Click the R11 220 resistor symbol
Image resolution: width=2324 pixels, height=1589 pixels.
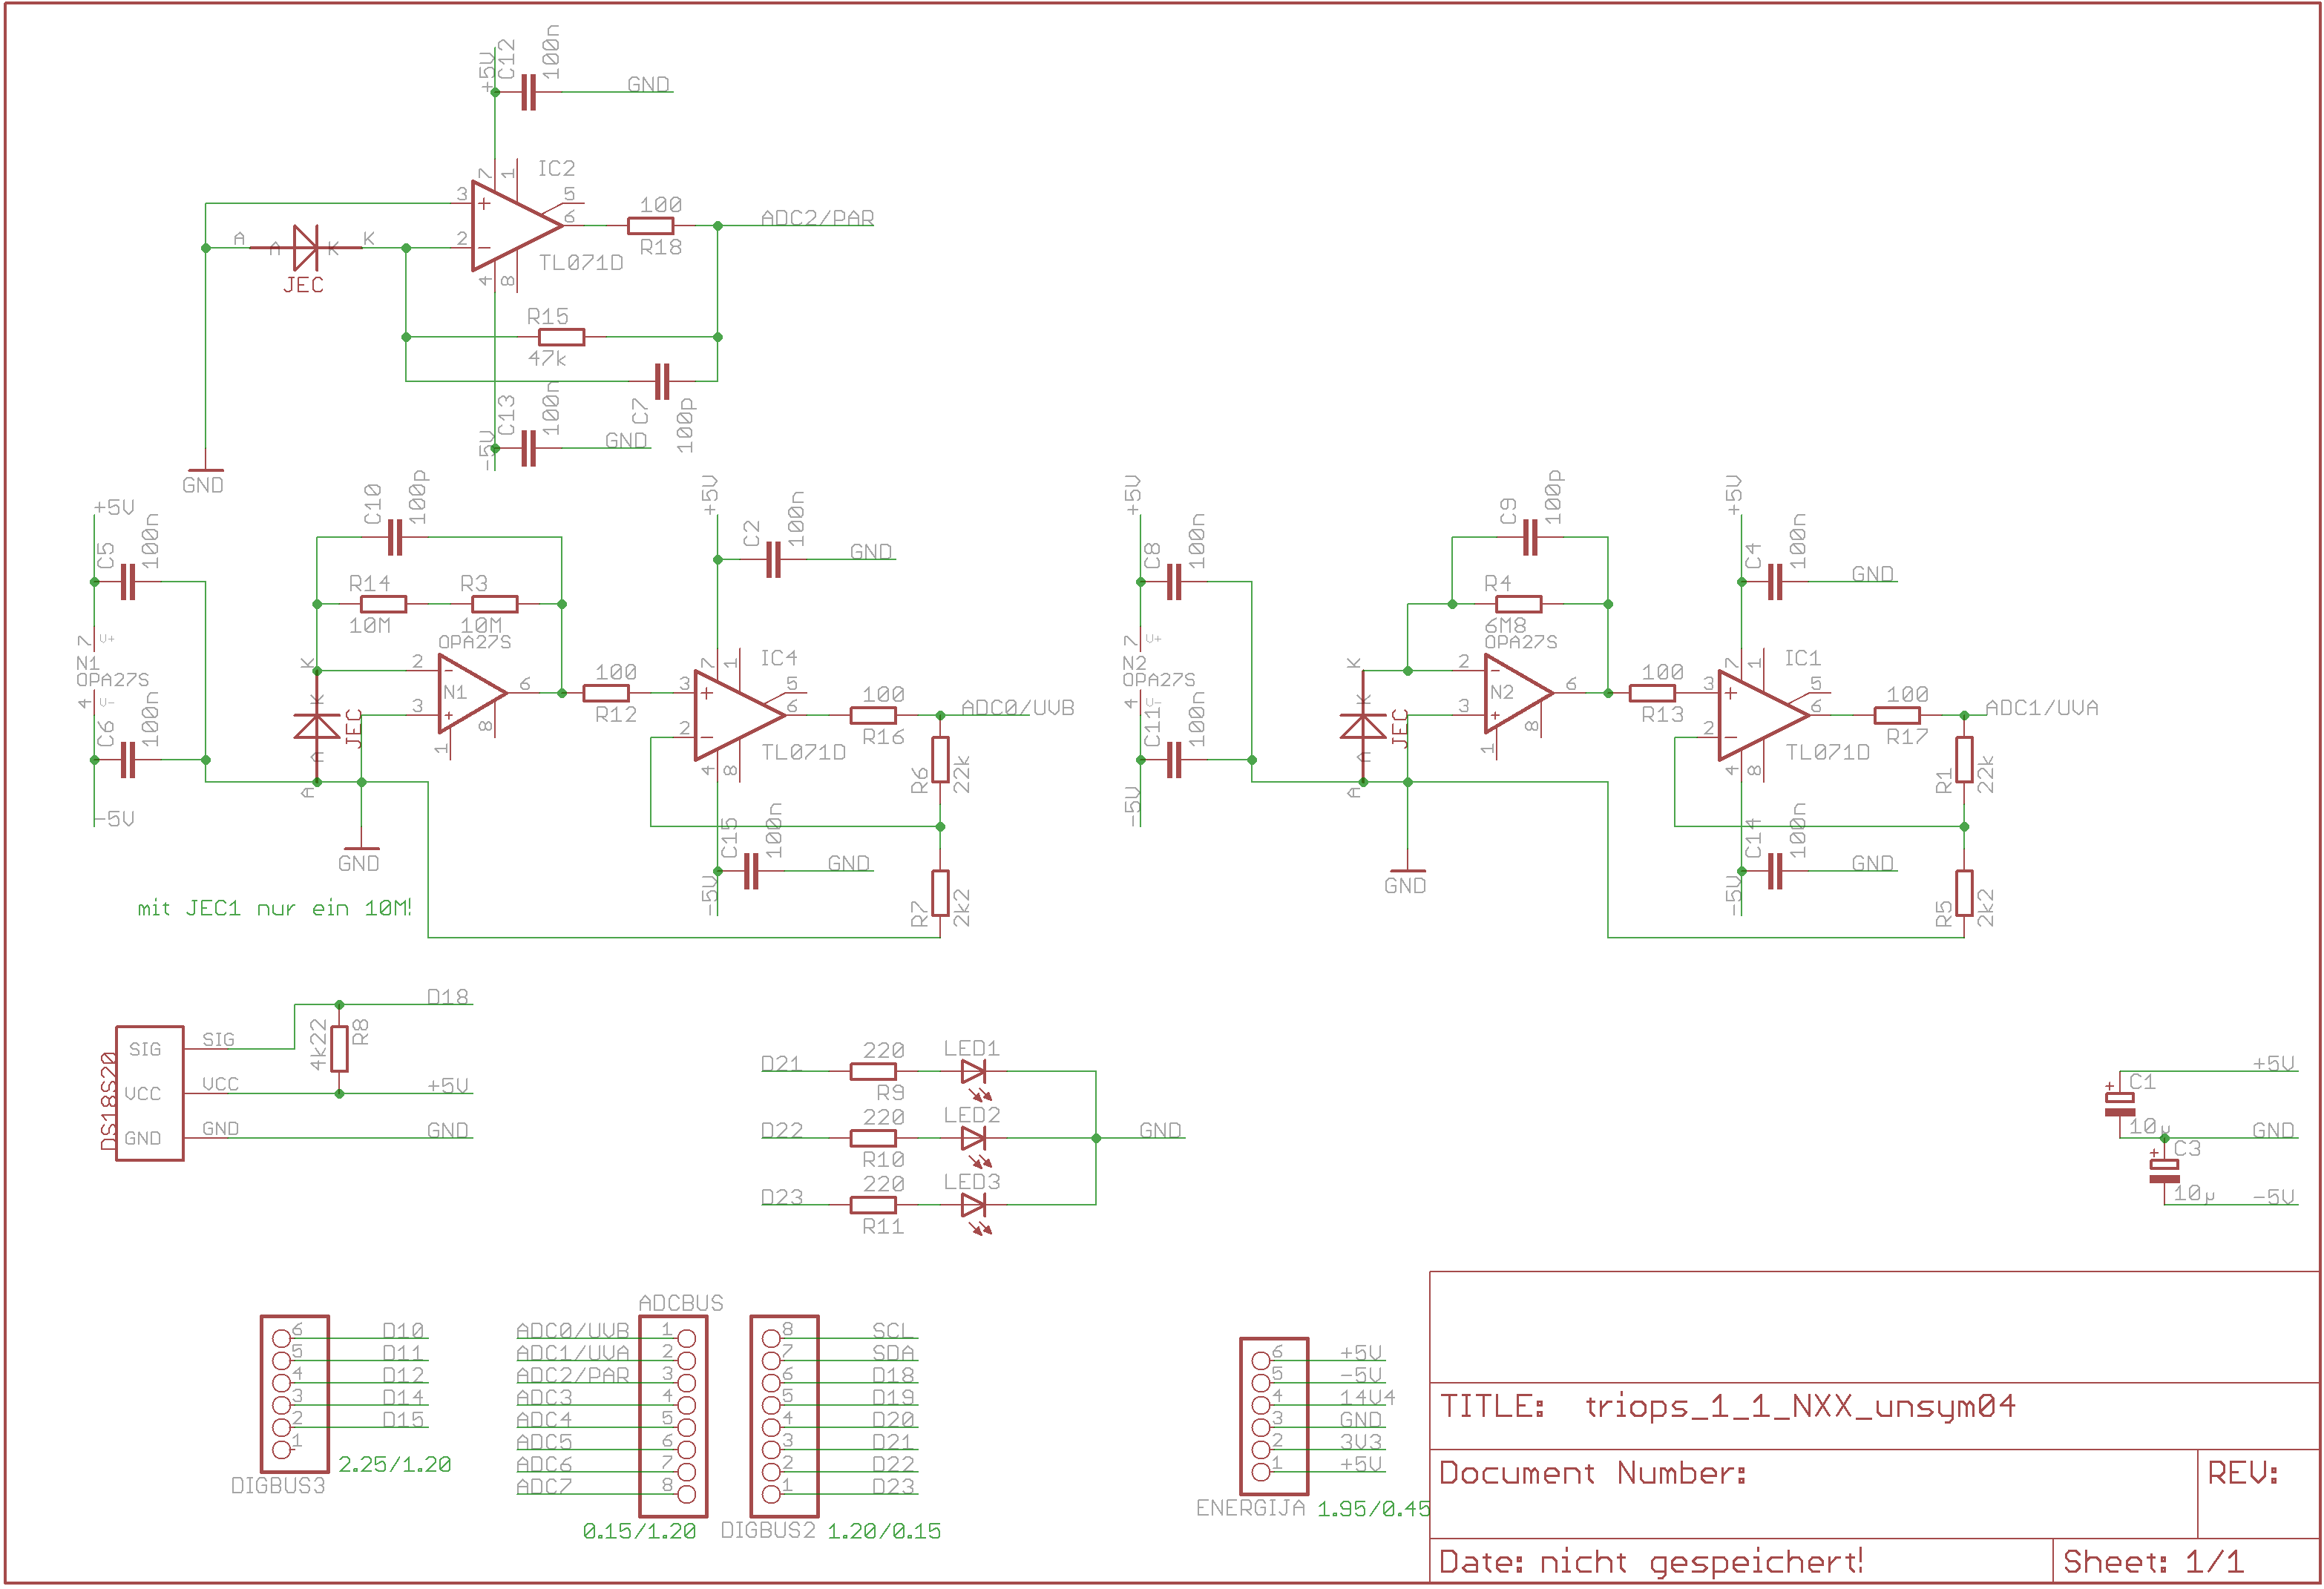tap(873, 1205)
